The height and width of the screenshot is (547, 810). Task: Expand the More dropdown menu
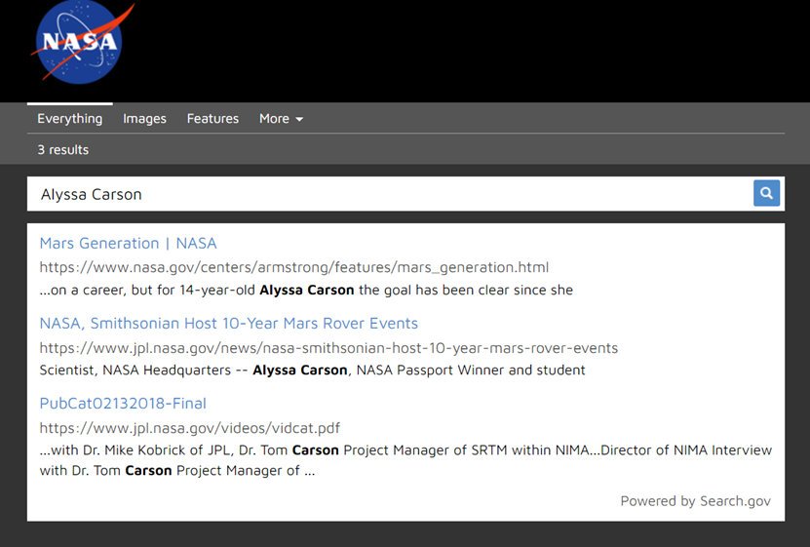point(281,119)
